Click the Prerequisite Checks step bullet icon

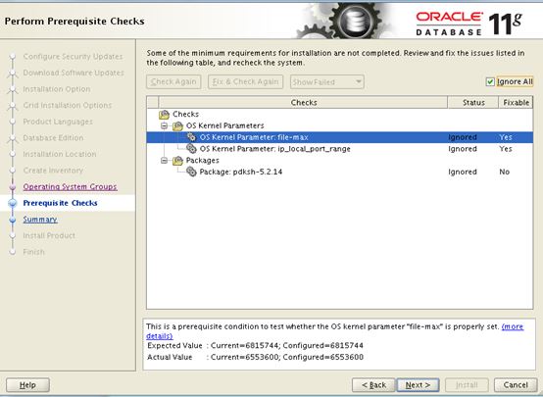(13, 203)
